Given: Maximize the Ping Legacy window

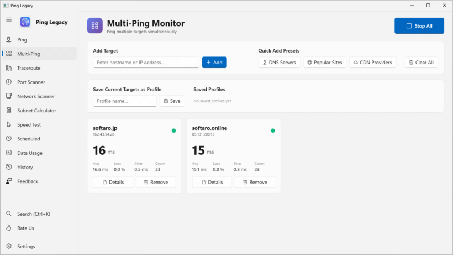Looking at the screenshot, I should click(428, 6).
